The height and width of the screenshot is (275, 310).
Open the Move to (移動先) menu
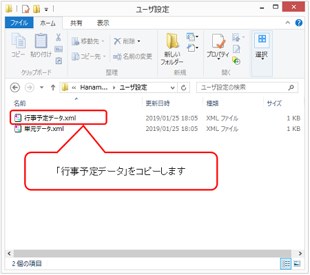point(88,41)
